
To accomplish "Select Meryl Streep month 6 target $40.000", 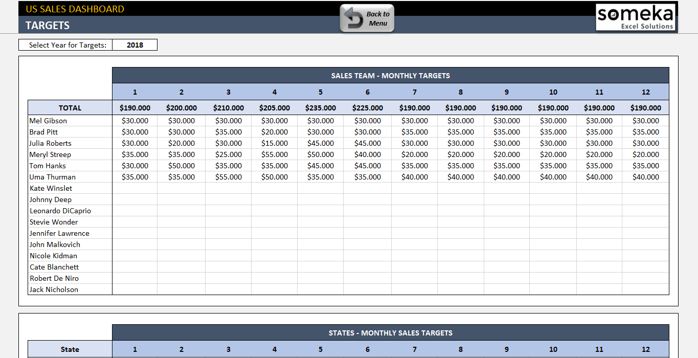I will point(368,154).
